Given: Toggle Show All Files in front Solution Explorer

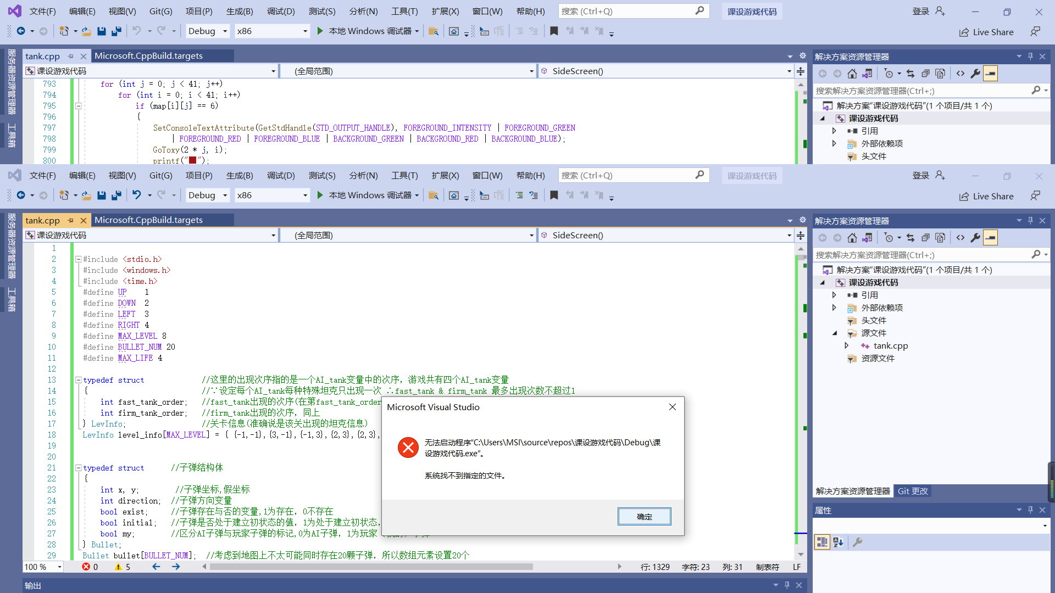Looking at the screenshot, I should 940,238.
